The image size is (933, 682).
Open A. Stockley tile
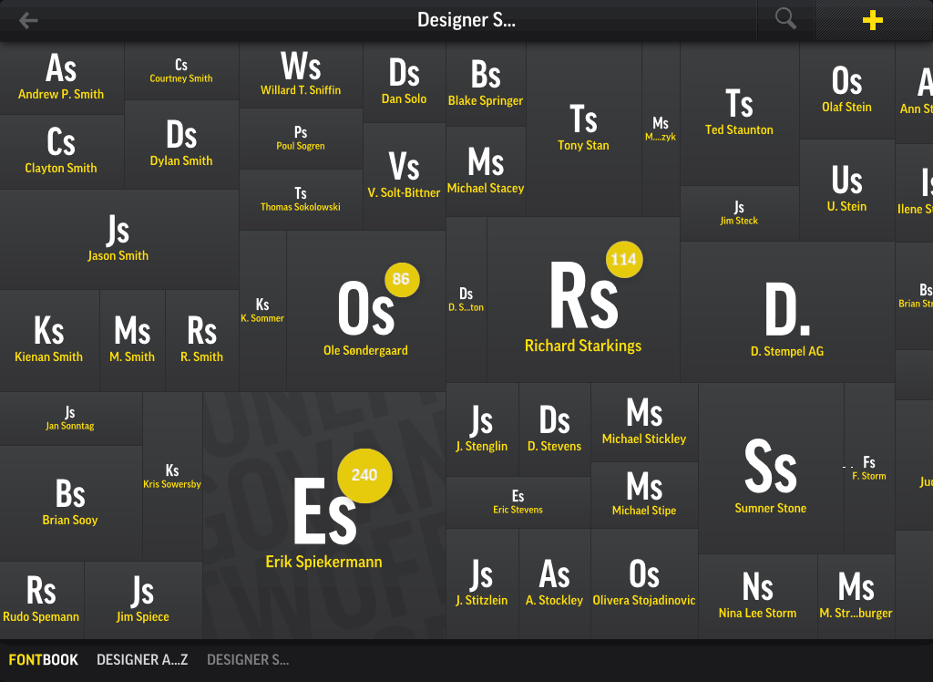point(555,584)
